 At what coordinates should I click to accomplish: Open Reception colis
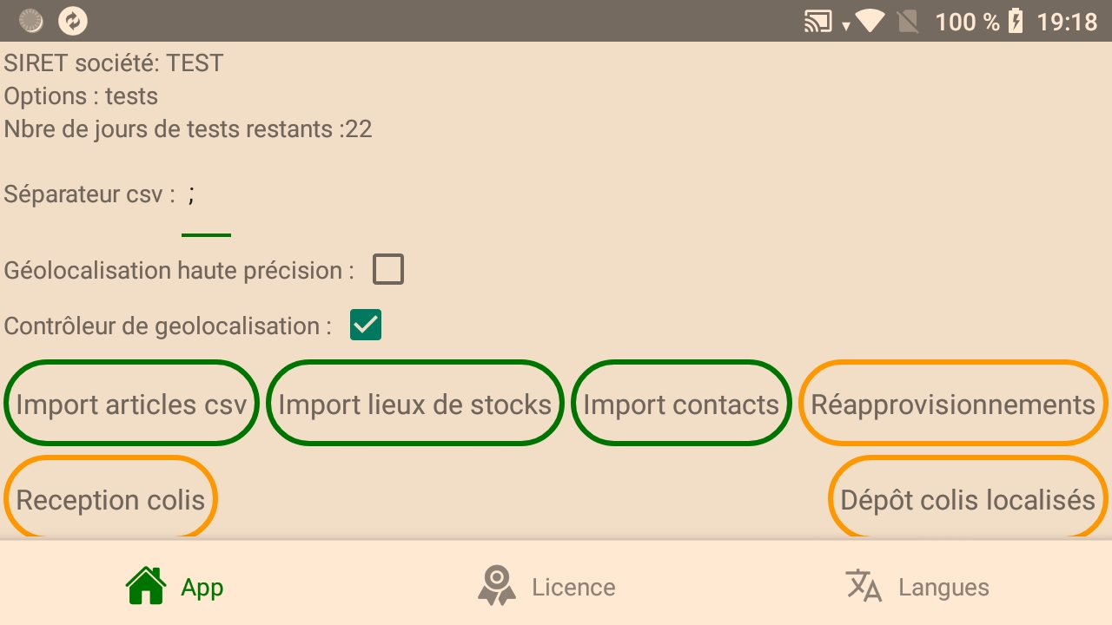(x=110, y=499)
